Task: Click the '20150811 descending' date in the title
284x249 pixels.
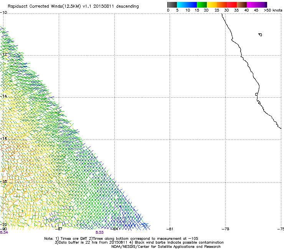Action: click(116, 7)
